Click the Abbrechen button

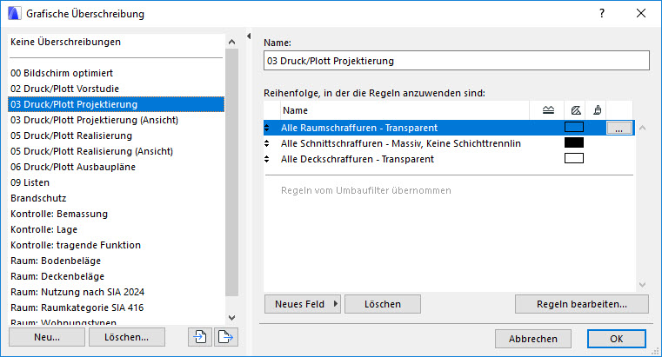coord(532,339)
